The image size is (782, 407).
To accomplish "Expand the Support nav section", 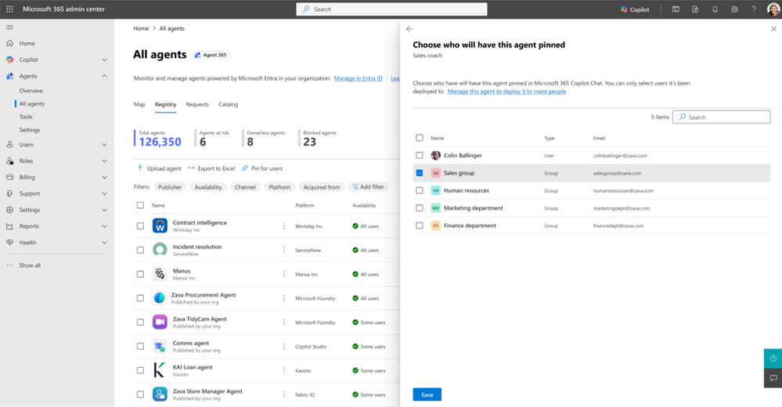I will tap(104, 193).
